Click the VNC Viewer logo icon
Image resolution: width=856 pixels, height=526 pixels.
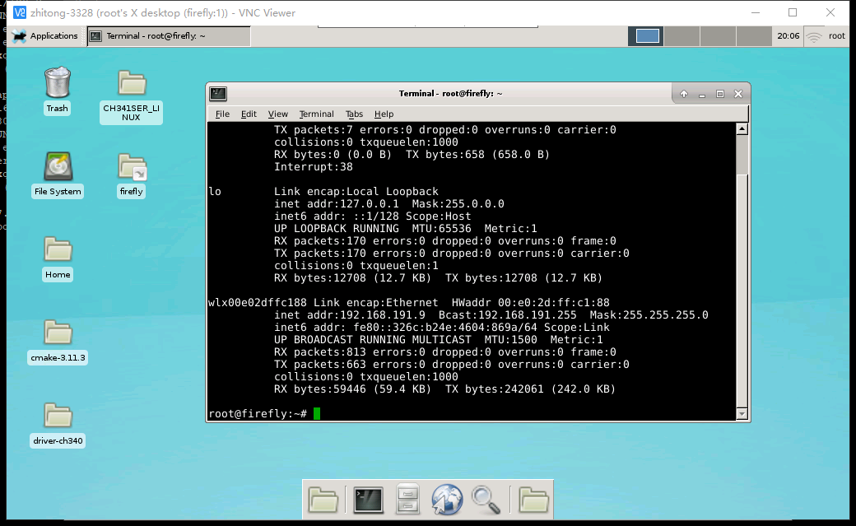(19, 12)
